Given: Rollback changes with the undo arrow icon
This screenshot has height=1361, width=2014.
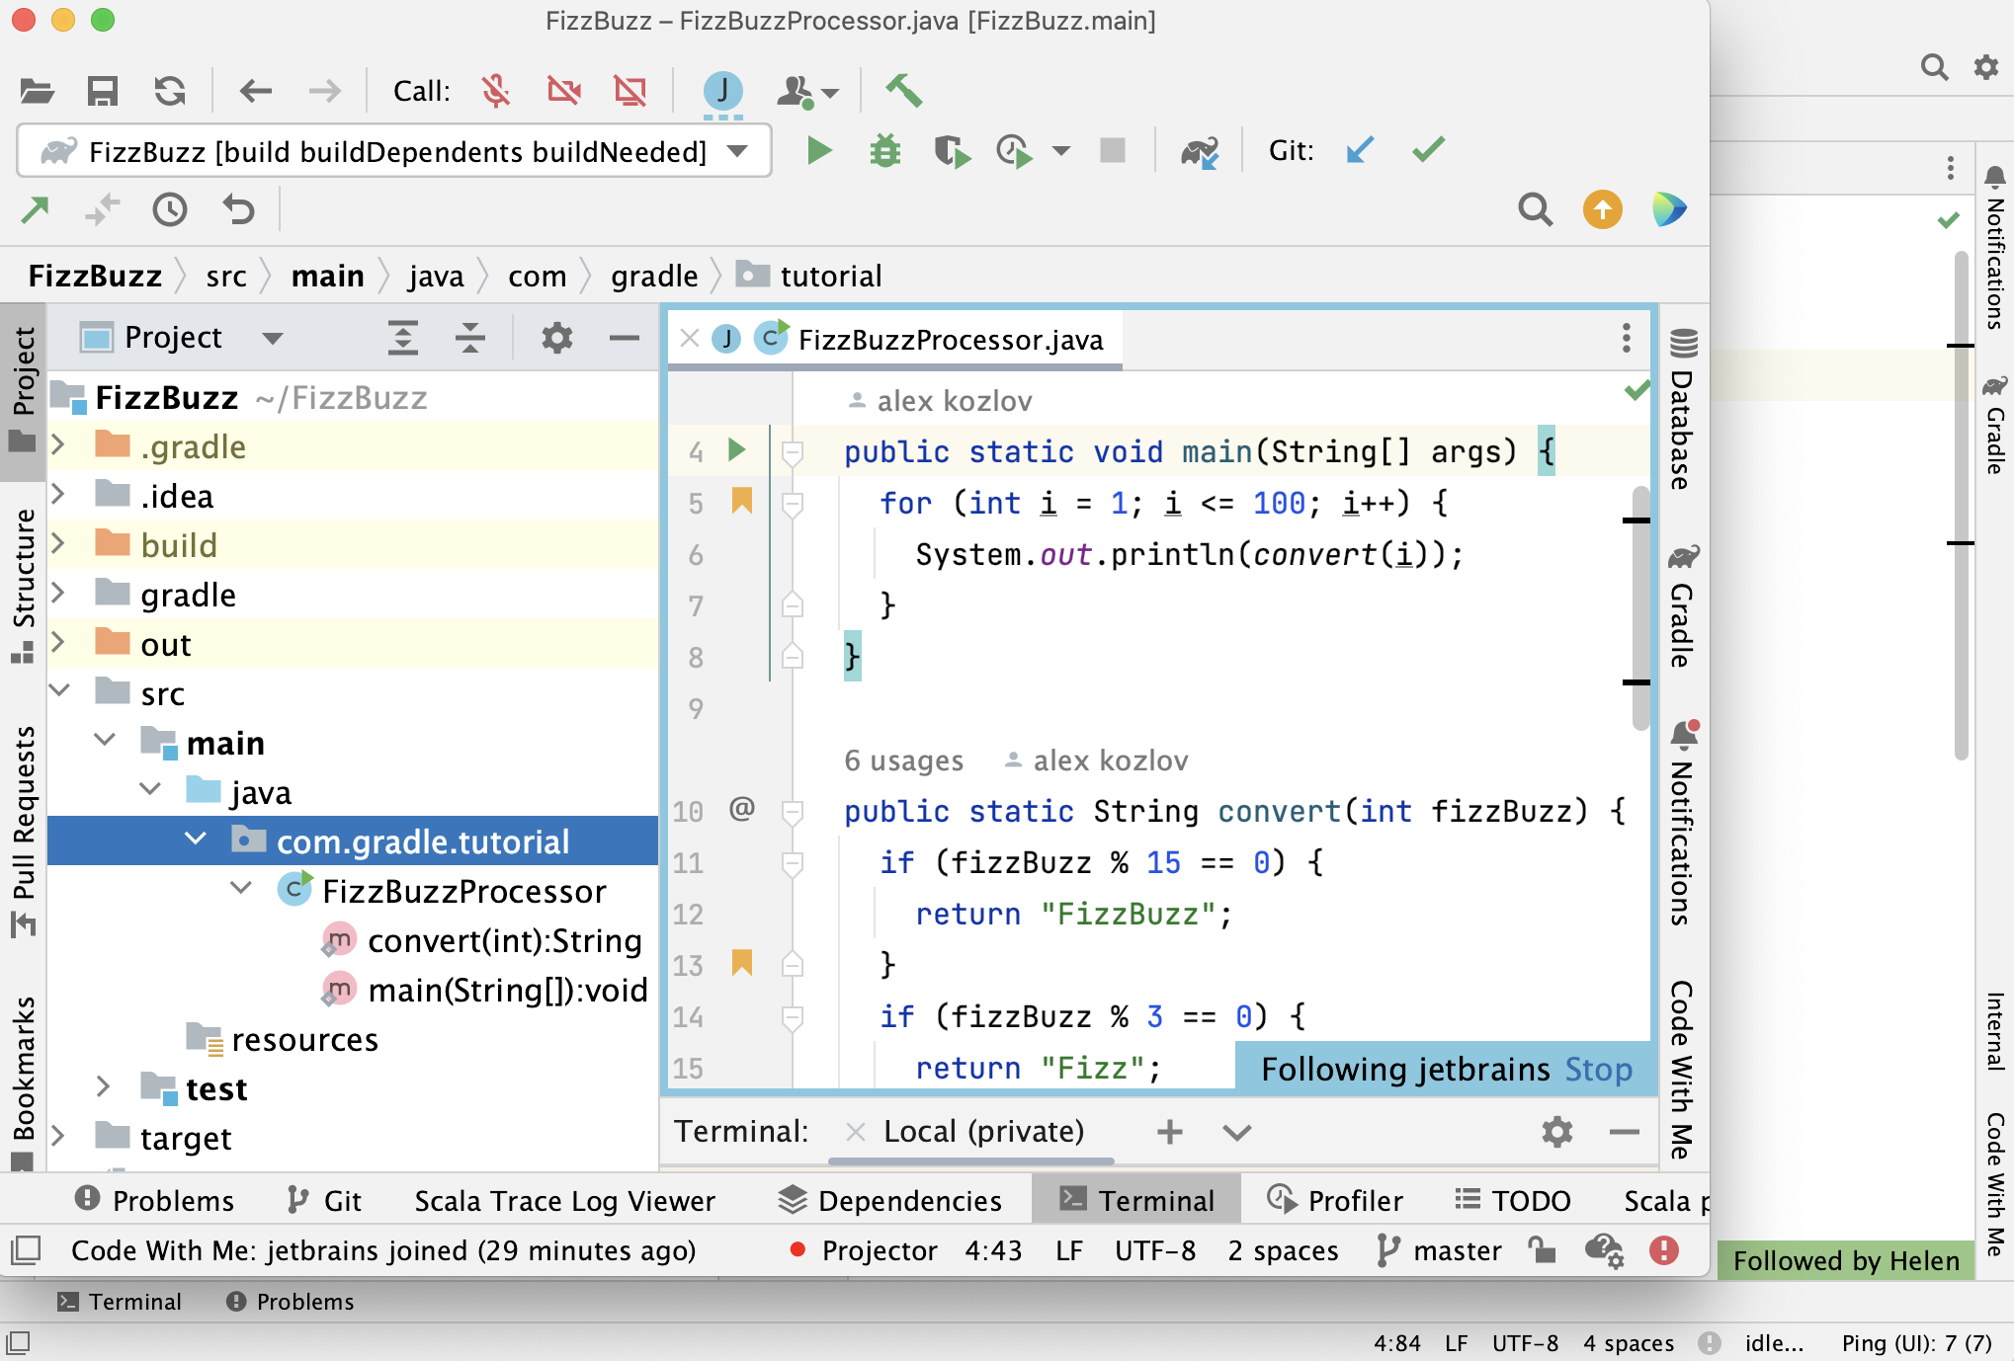Looking at the screenshot, I should click(x=238, y=209).
